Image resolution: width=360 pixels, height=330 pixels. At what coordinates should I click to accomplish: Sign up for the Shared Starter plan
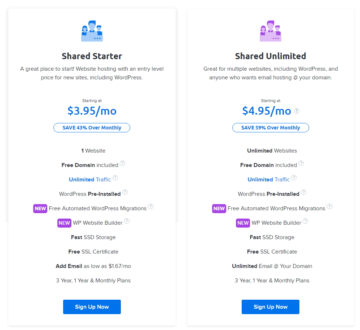92,307
